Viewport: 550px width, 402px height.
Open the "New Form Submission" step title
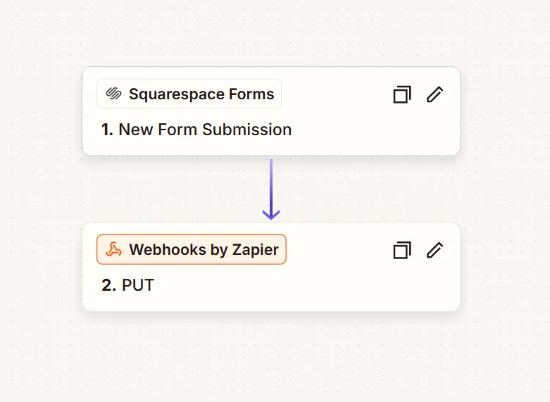[205, 130]
